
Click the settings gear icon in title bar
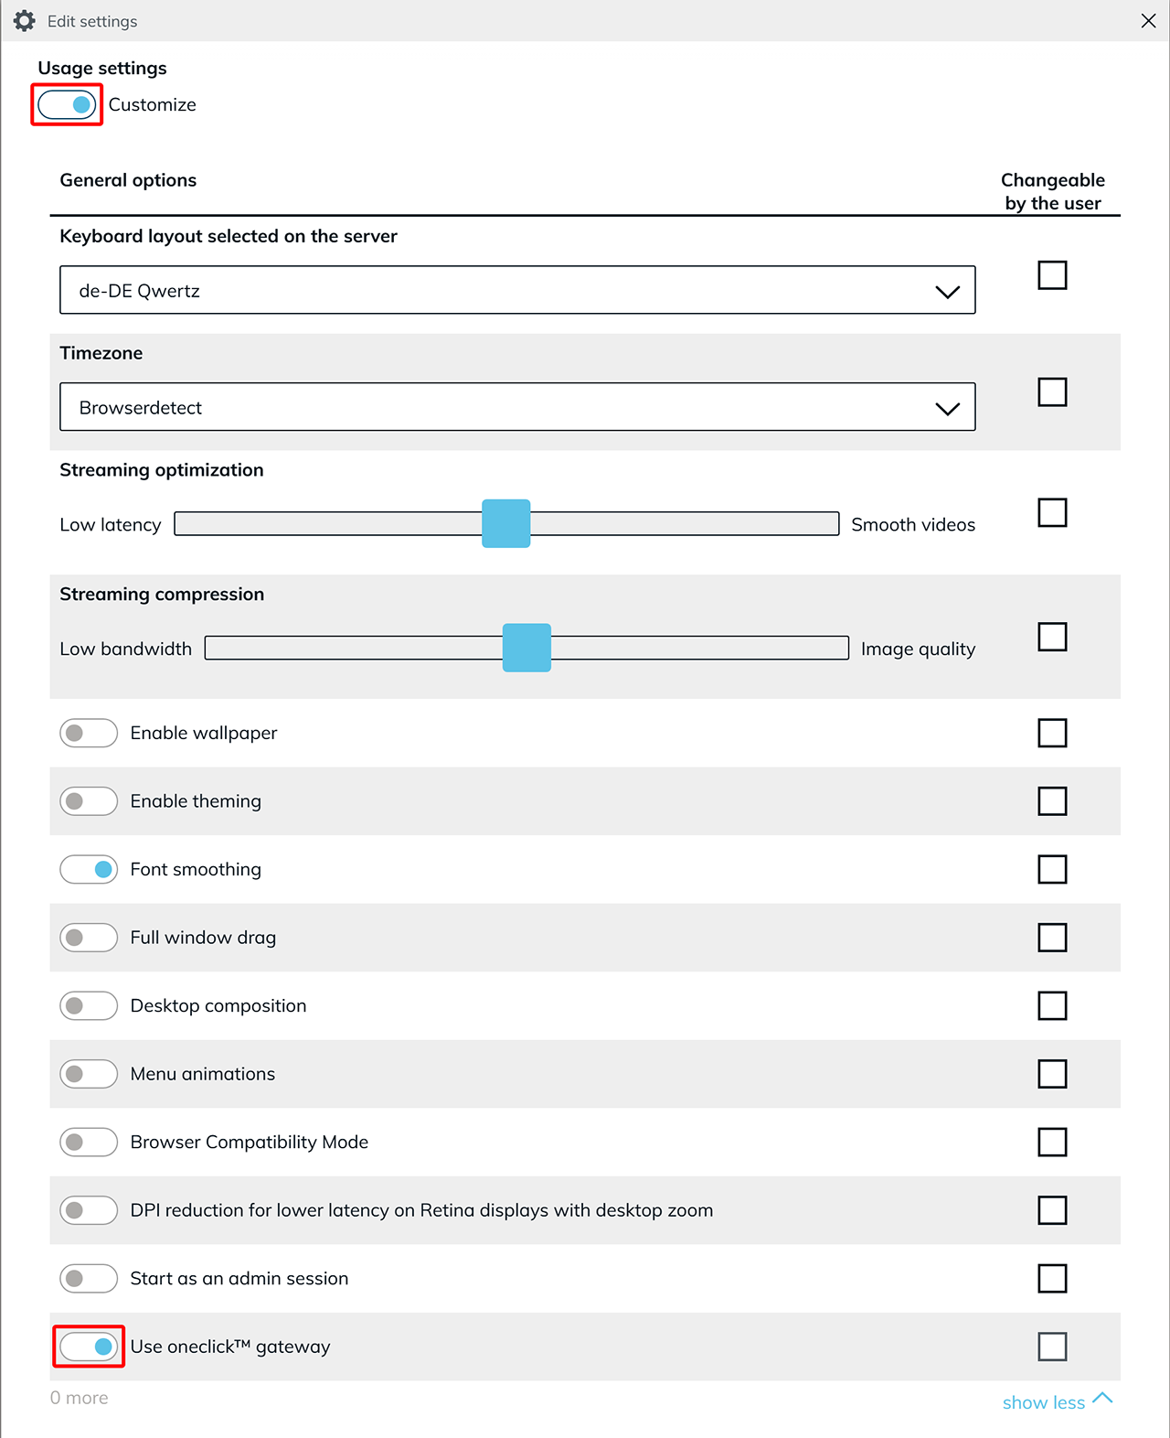(25, 21)
